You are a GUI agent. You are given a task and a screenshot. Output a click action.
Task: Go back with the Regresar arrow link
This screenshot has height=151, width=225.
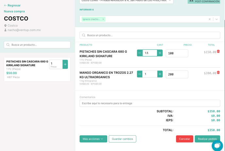[12, 6]
